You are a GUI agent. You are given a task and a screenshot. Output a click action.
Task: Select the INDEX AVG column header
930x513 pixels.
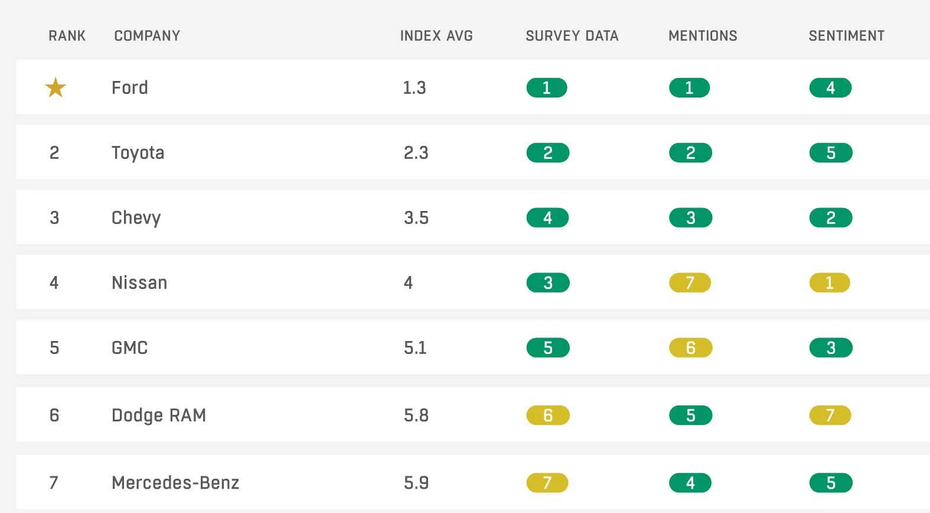436,36
